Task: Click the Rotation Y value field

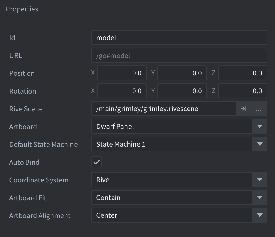Action: coord(182,91)
